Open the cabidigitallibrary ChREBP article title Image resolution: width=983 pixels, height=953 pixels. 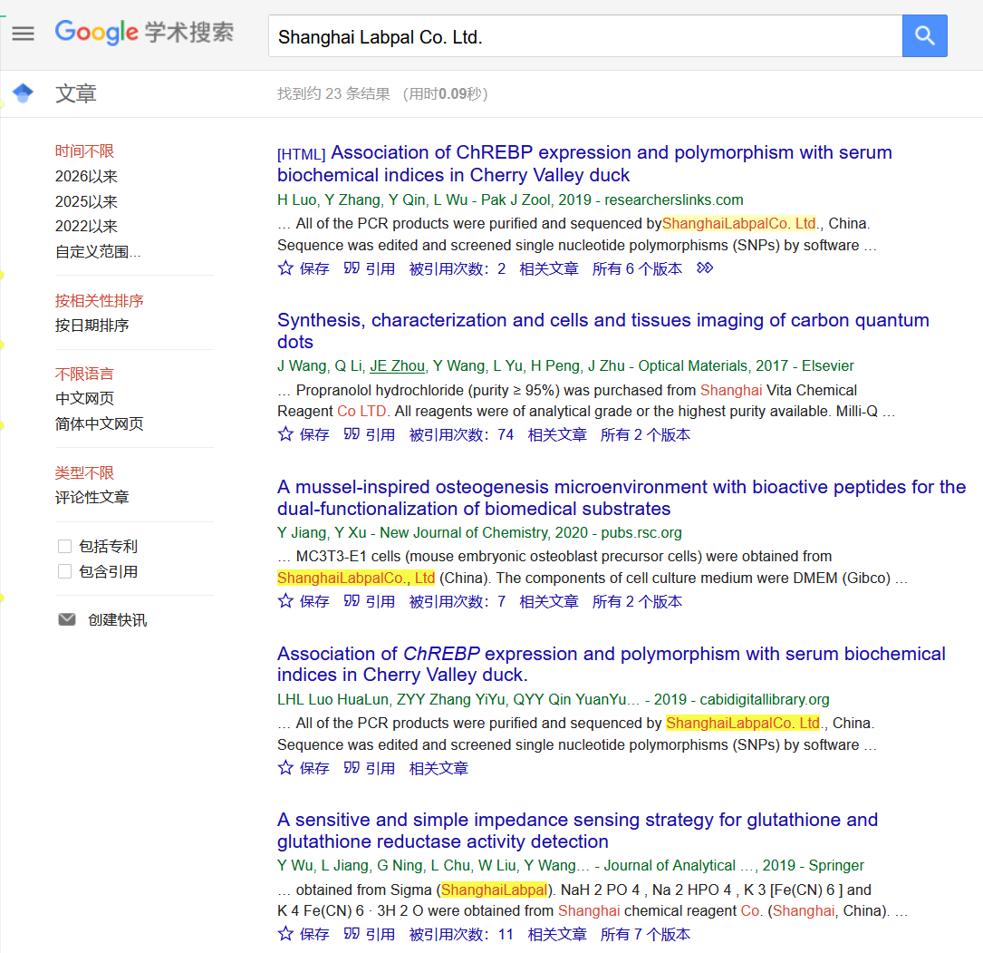[612, 664]
